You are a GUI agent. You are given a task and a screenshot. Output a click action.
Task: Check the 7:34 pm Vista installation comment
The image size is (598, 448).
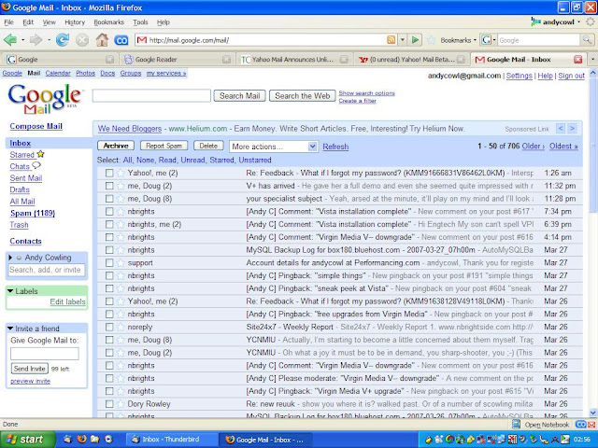click(x=109, y=212)
